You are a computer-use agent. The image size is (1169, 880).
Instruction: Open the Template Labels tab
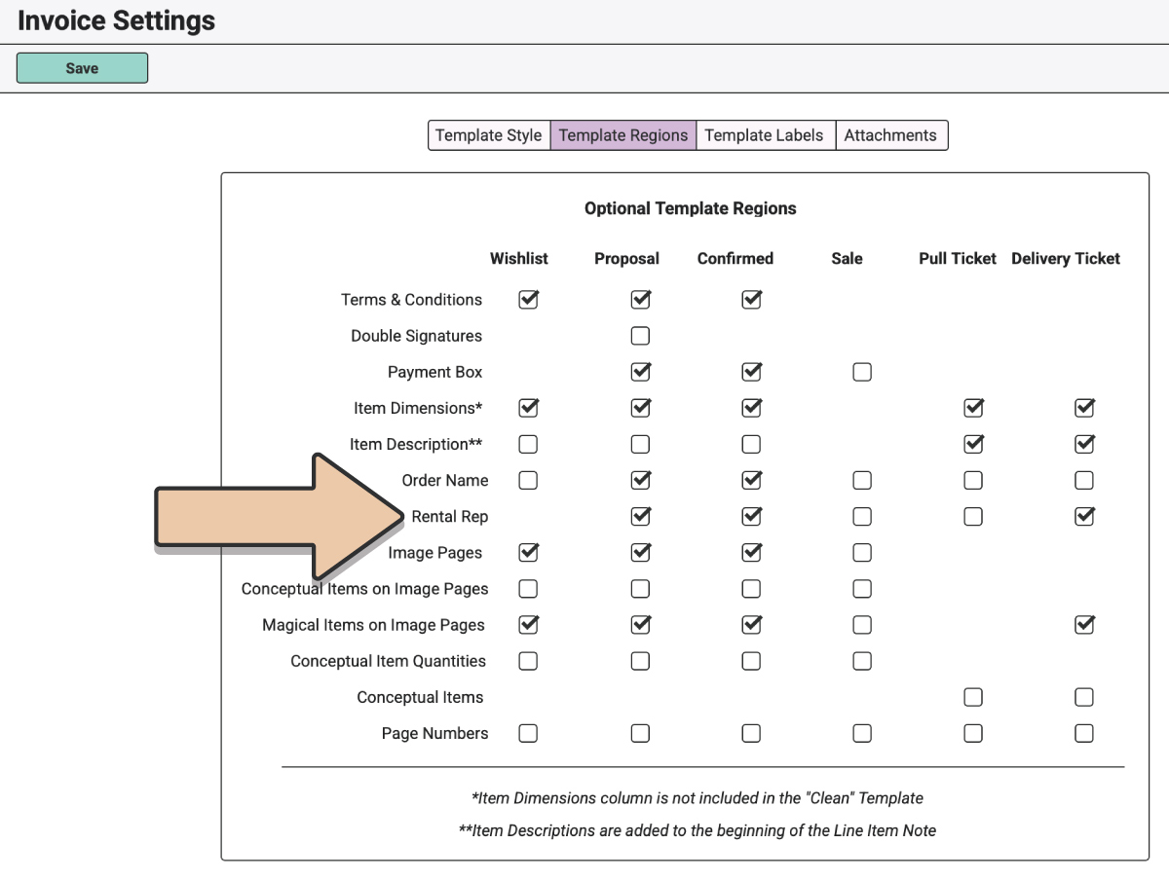[x=764, y=135]
